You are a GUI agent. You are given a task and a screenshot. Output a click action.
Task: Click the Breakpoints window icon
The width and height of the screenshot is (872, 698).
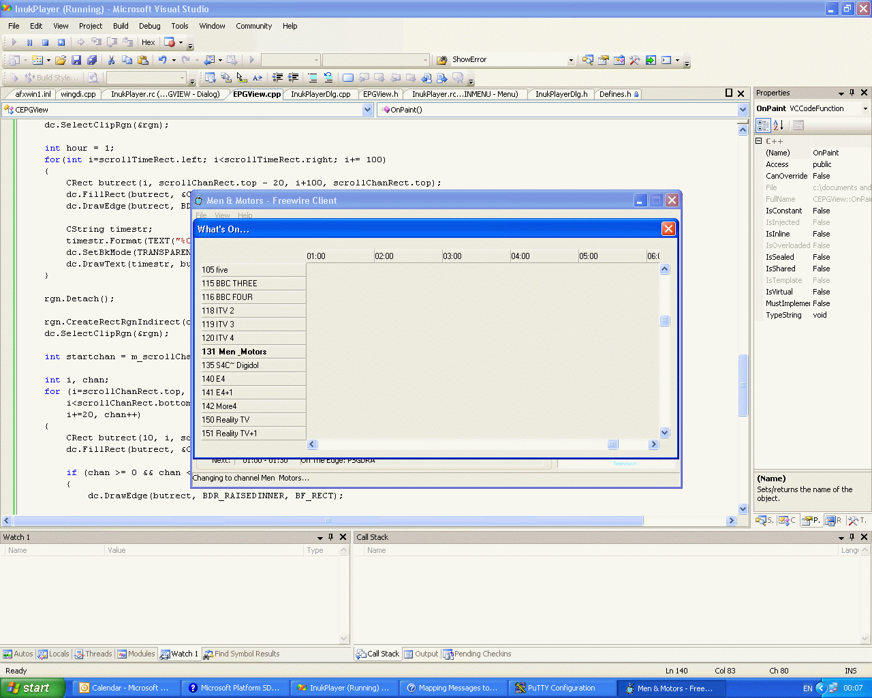click(170, 42)
